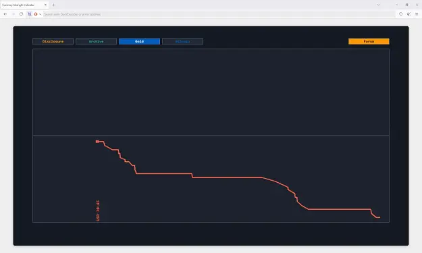Reload the page with the refresh icon
The height and width of the screenshot is (253, 422).
[x=21, y=14]
